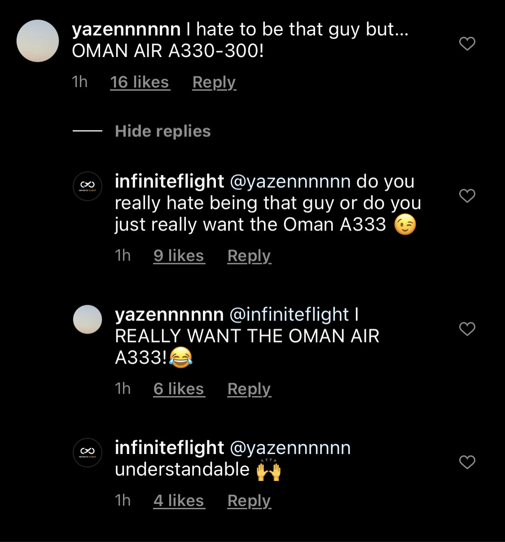
Task: Show the 6 likes list
Action: [179, 389]
